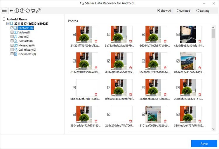This screenshot has height=149, width=219.
Task: Open blank thumbnail 2b5c270cfed71b7067
Action: pos(122,114)
